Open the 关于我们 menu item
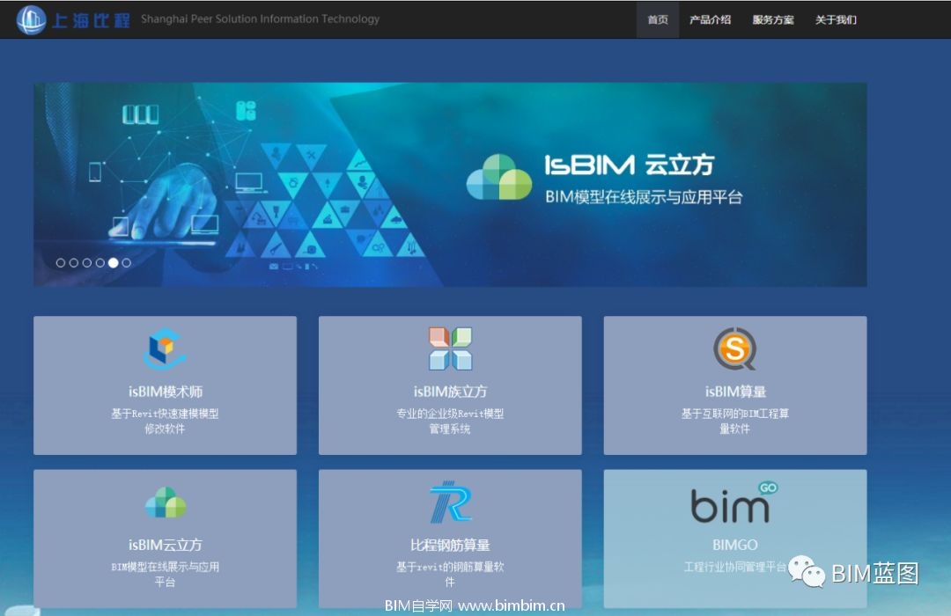 [x=836, y=19]
